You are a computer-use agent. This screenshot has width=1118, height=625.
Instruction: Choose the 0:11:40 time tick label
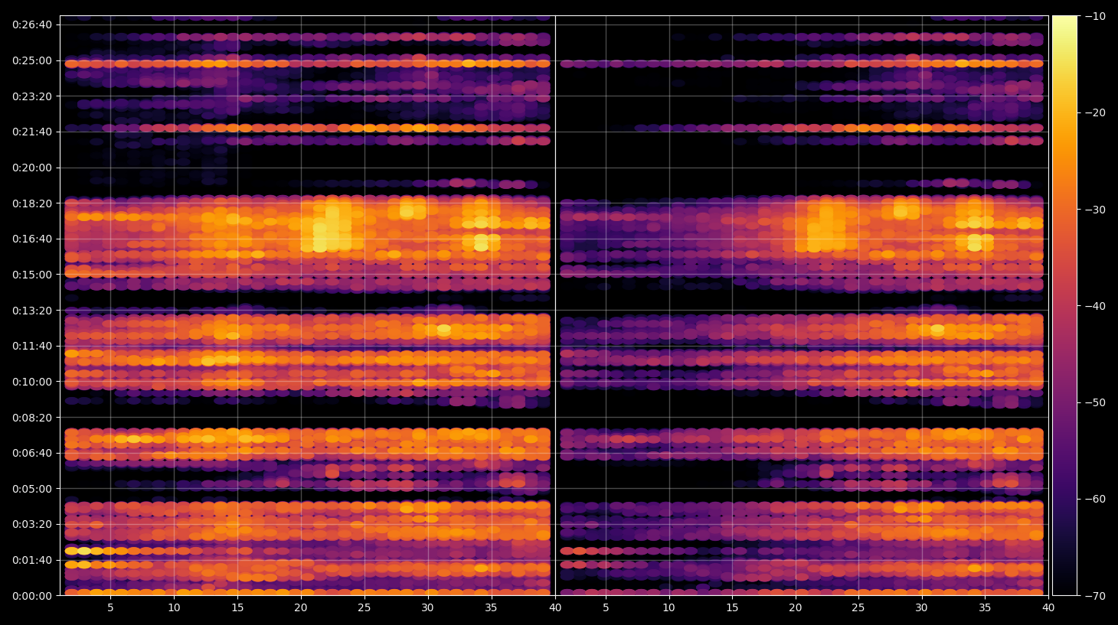[x=32, y=346]
